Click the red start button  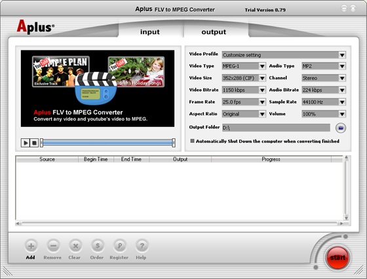tap(338, 257)
